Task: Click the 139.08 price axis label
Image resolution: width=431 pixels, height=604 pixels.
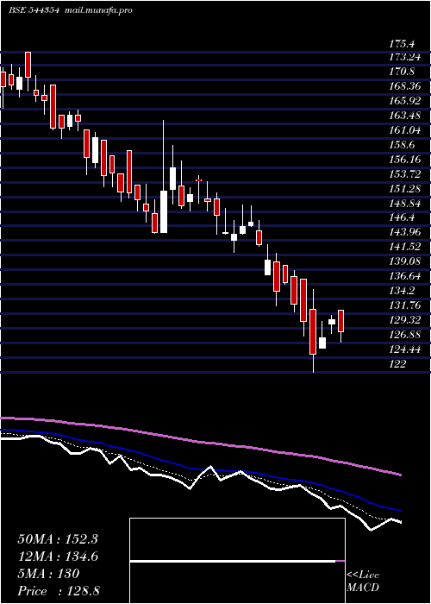Action: point(405,261)
